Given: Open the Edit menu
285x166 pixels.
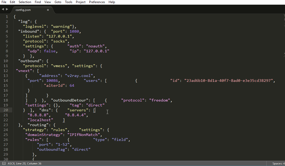Looking at the screenshot, I should coord(12,2).
